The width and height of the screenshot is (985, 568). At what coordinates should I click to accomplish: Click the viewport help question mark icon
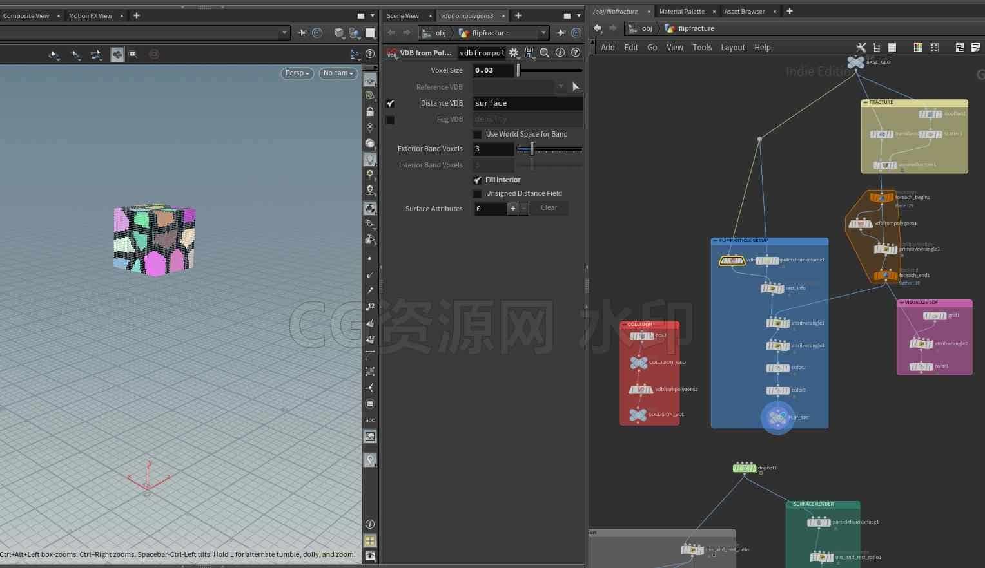(370, 54)
